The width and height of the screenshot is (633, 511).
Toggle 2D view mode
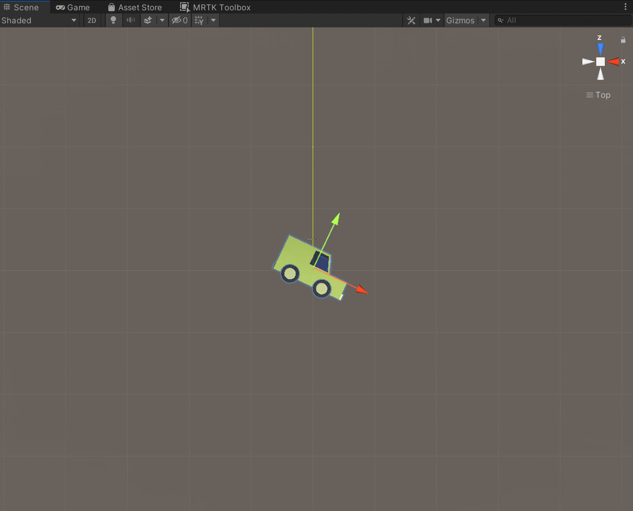(92, 20)
